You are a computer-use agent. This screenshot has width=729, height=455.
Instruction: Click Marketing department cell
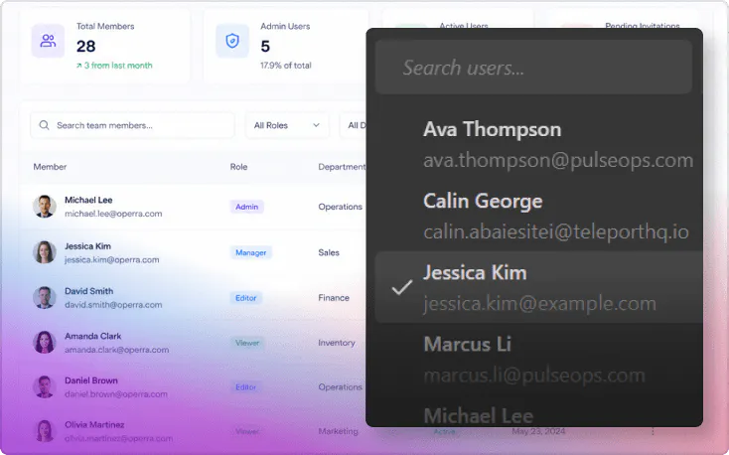point(338,431)
